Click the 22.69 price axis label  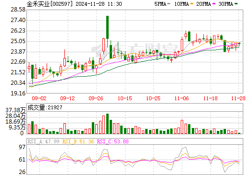pos(18,62)
